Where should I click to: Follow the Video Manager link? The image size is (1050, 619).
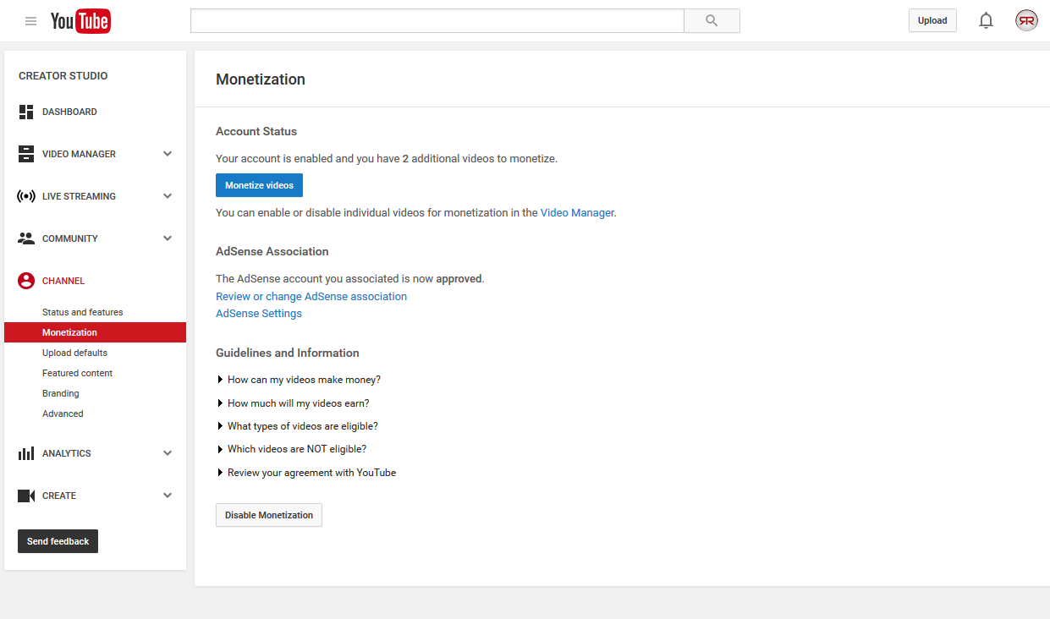pyautogui.click(x=577, y=213)
